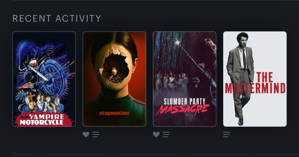
Task: Open the review lines icon under Stopmotion
Action: 96,135
